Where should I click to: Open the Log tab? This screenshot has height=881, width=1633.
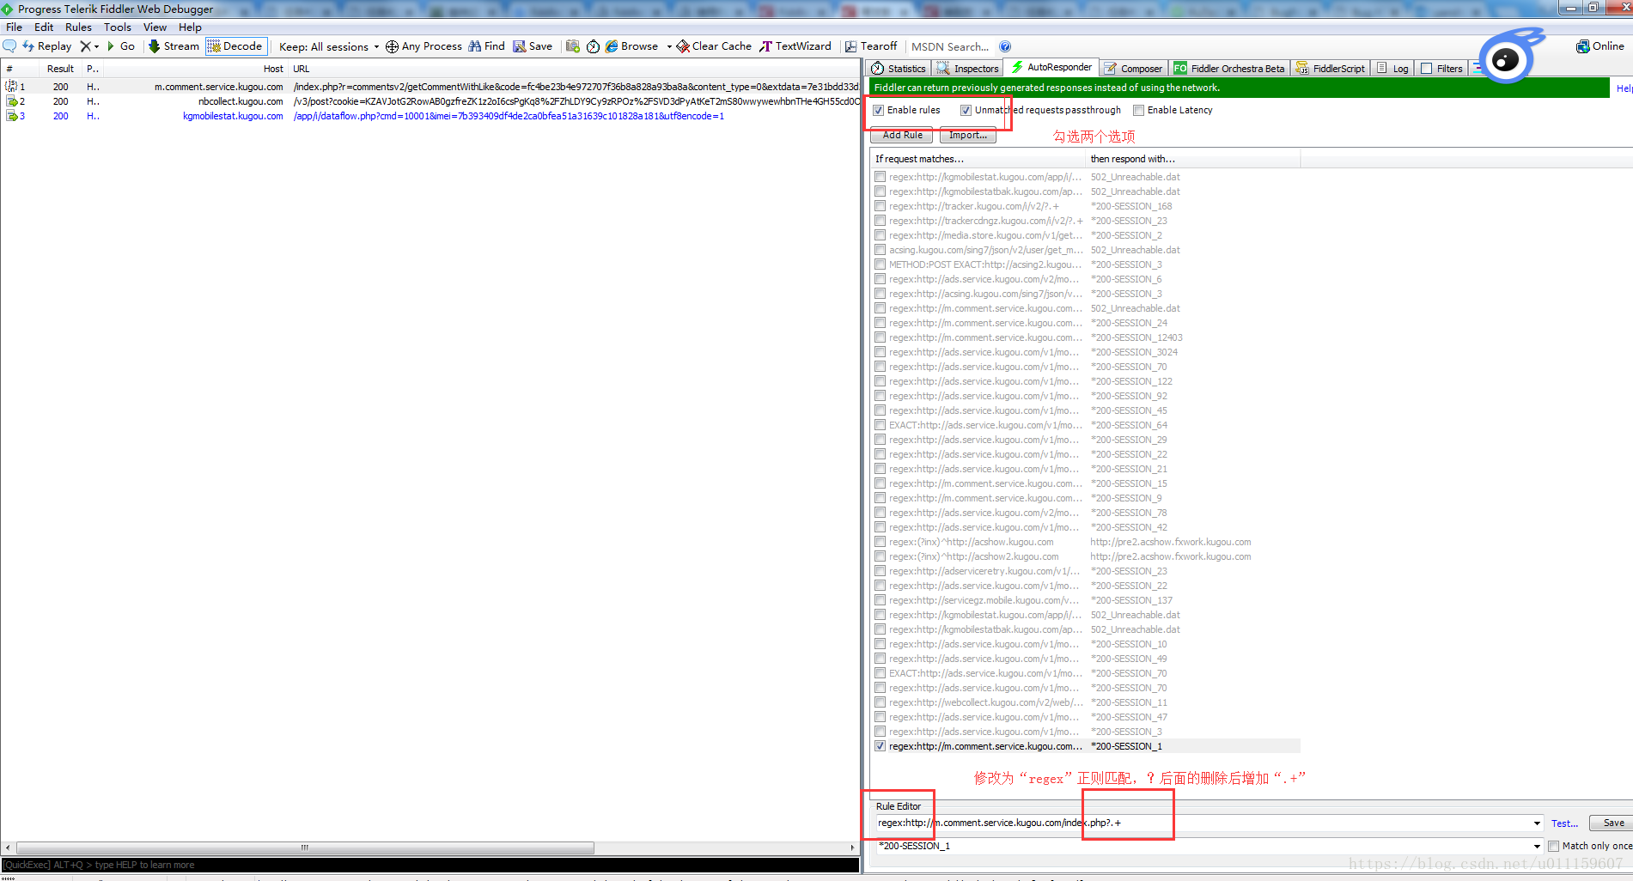(1392, 69)
